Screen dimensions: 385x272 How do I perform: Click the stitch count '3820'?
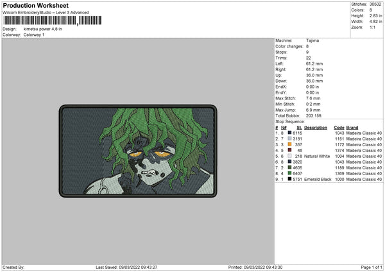pyautogui.click(x=297, y=162)
